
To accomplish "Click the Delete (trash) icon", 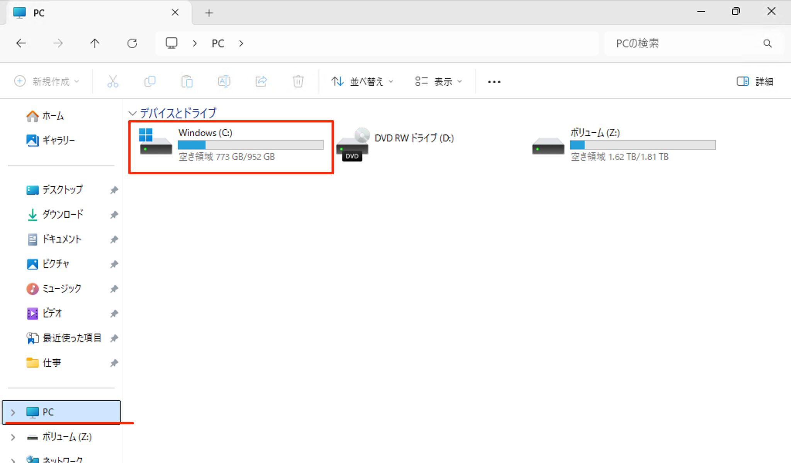I will coord(298,81).
